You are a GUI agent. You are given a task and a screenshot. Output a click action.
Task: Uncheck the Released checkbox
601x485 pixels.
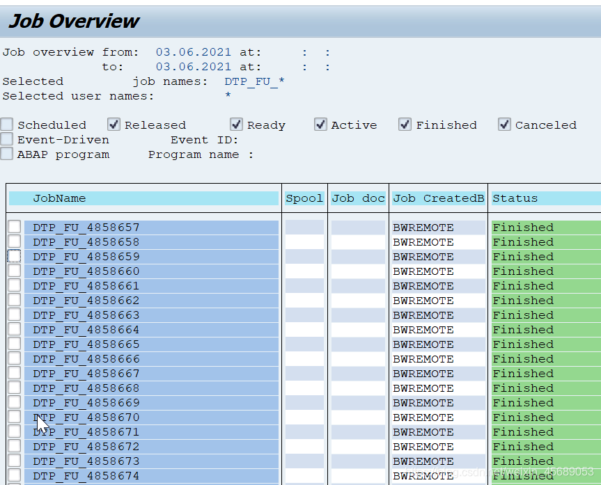pos(114,125)
